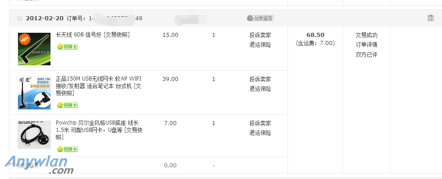This screenshot has height=179, width=442.
Task: Open the Powchip USB base cable thumbnail
Action: [34, 134]
